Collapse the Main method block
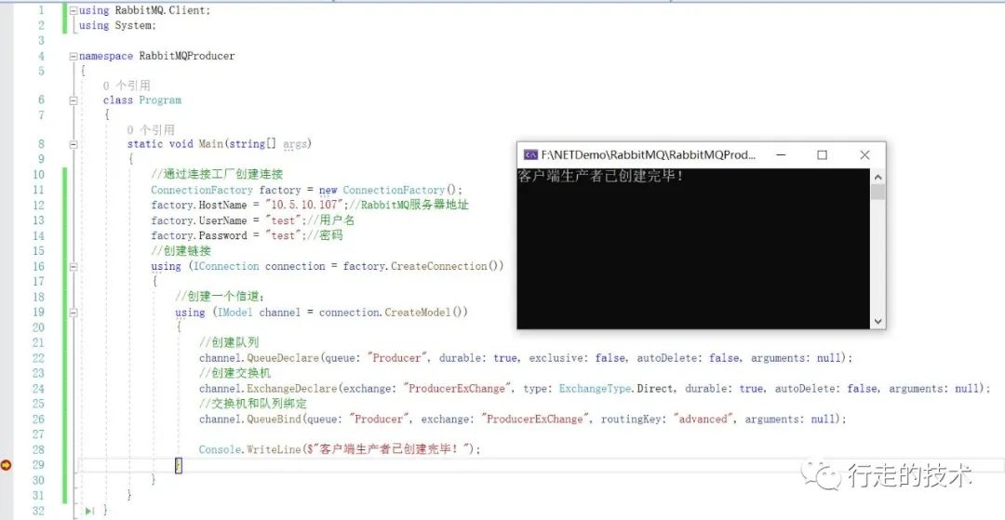The image size is (1005, 520). (x=74, y=145)
